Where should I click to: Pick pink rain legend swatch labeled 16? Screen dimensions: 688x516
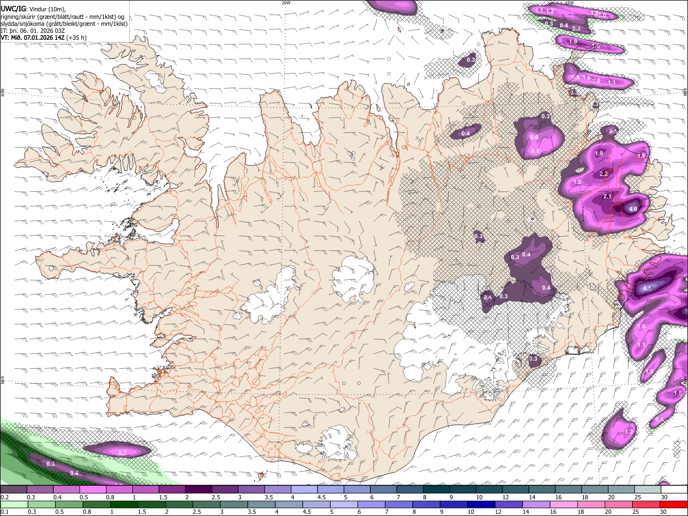click(x=564, y=505)
